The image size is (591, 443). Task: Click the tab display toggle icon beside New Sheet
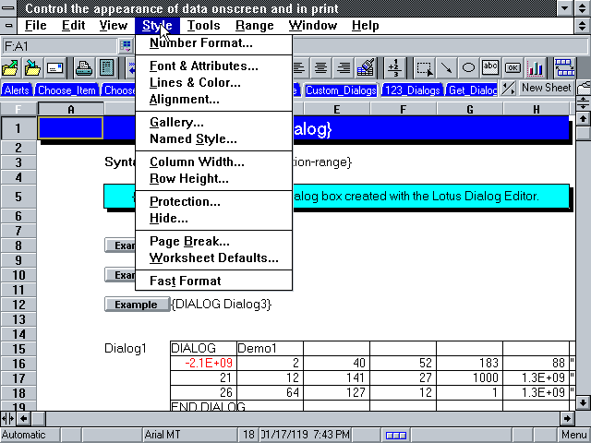(509, 89)
